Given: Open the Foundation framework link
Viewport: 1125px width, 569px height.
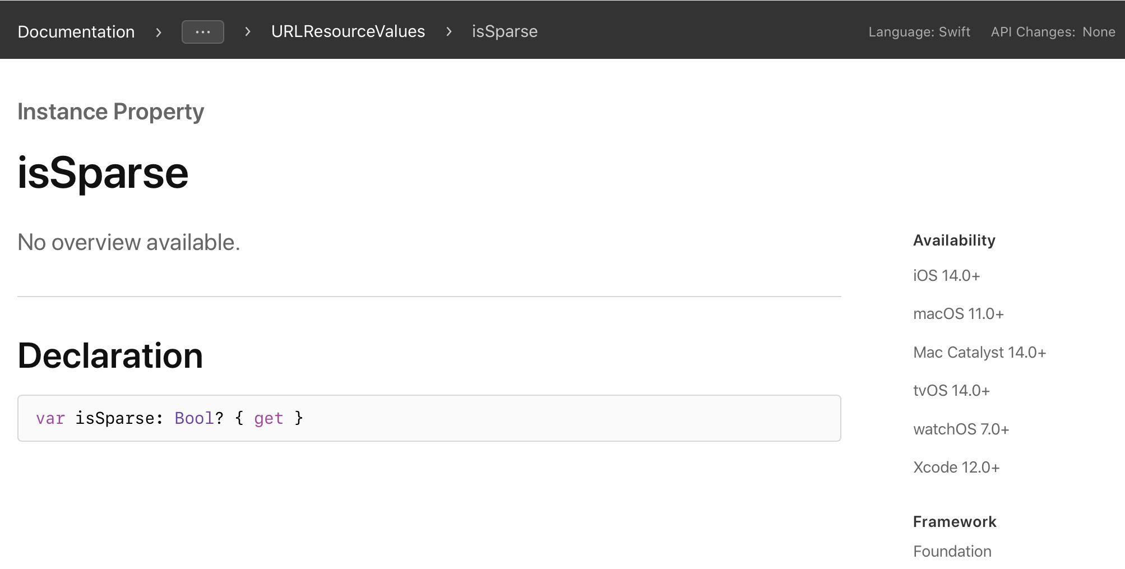Looking at the screenshot, I should (952, 552).
